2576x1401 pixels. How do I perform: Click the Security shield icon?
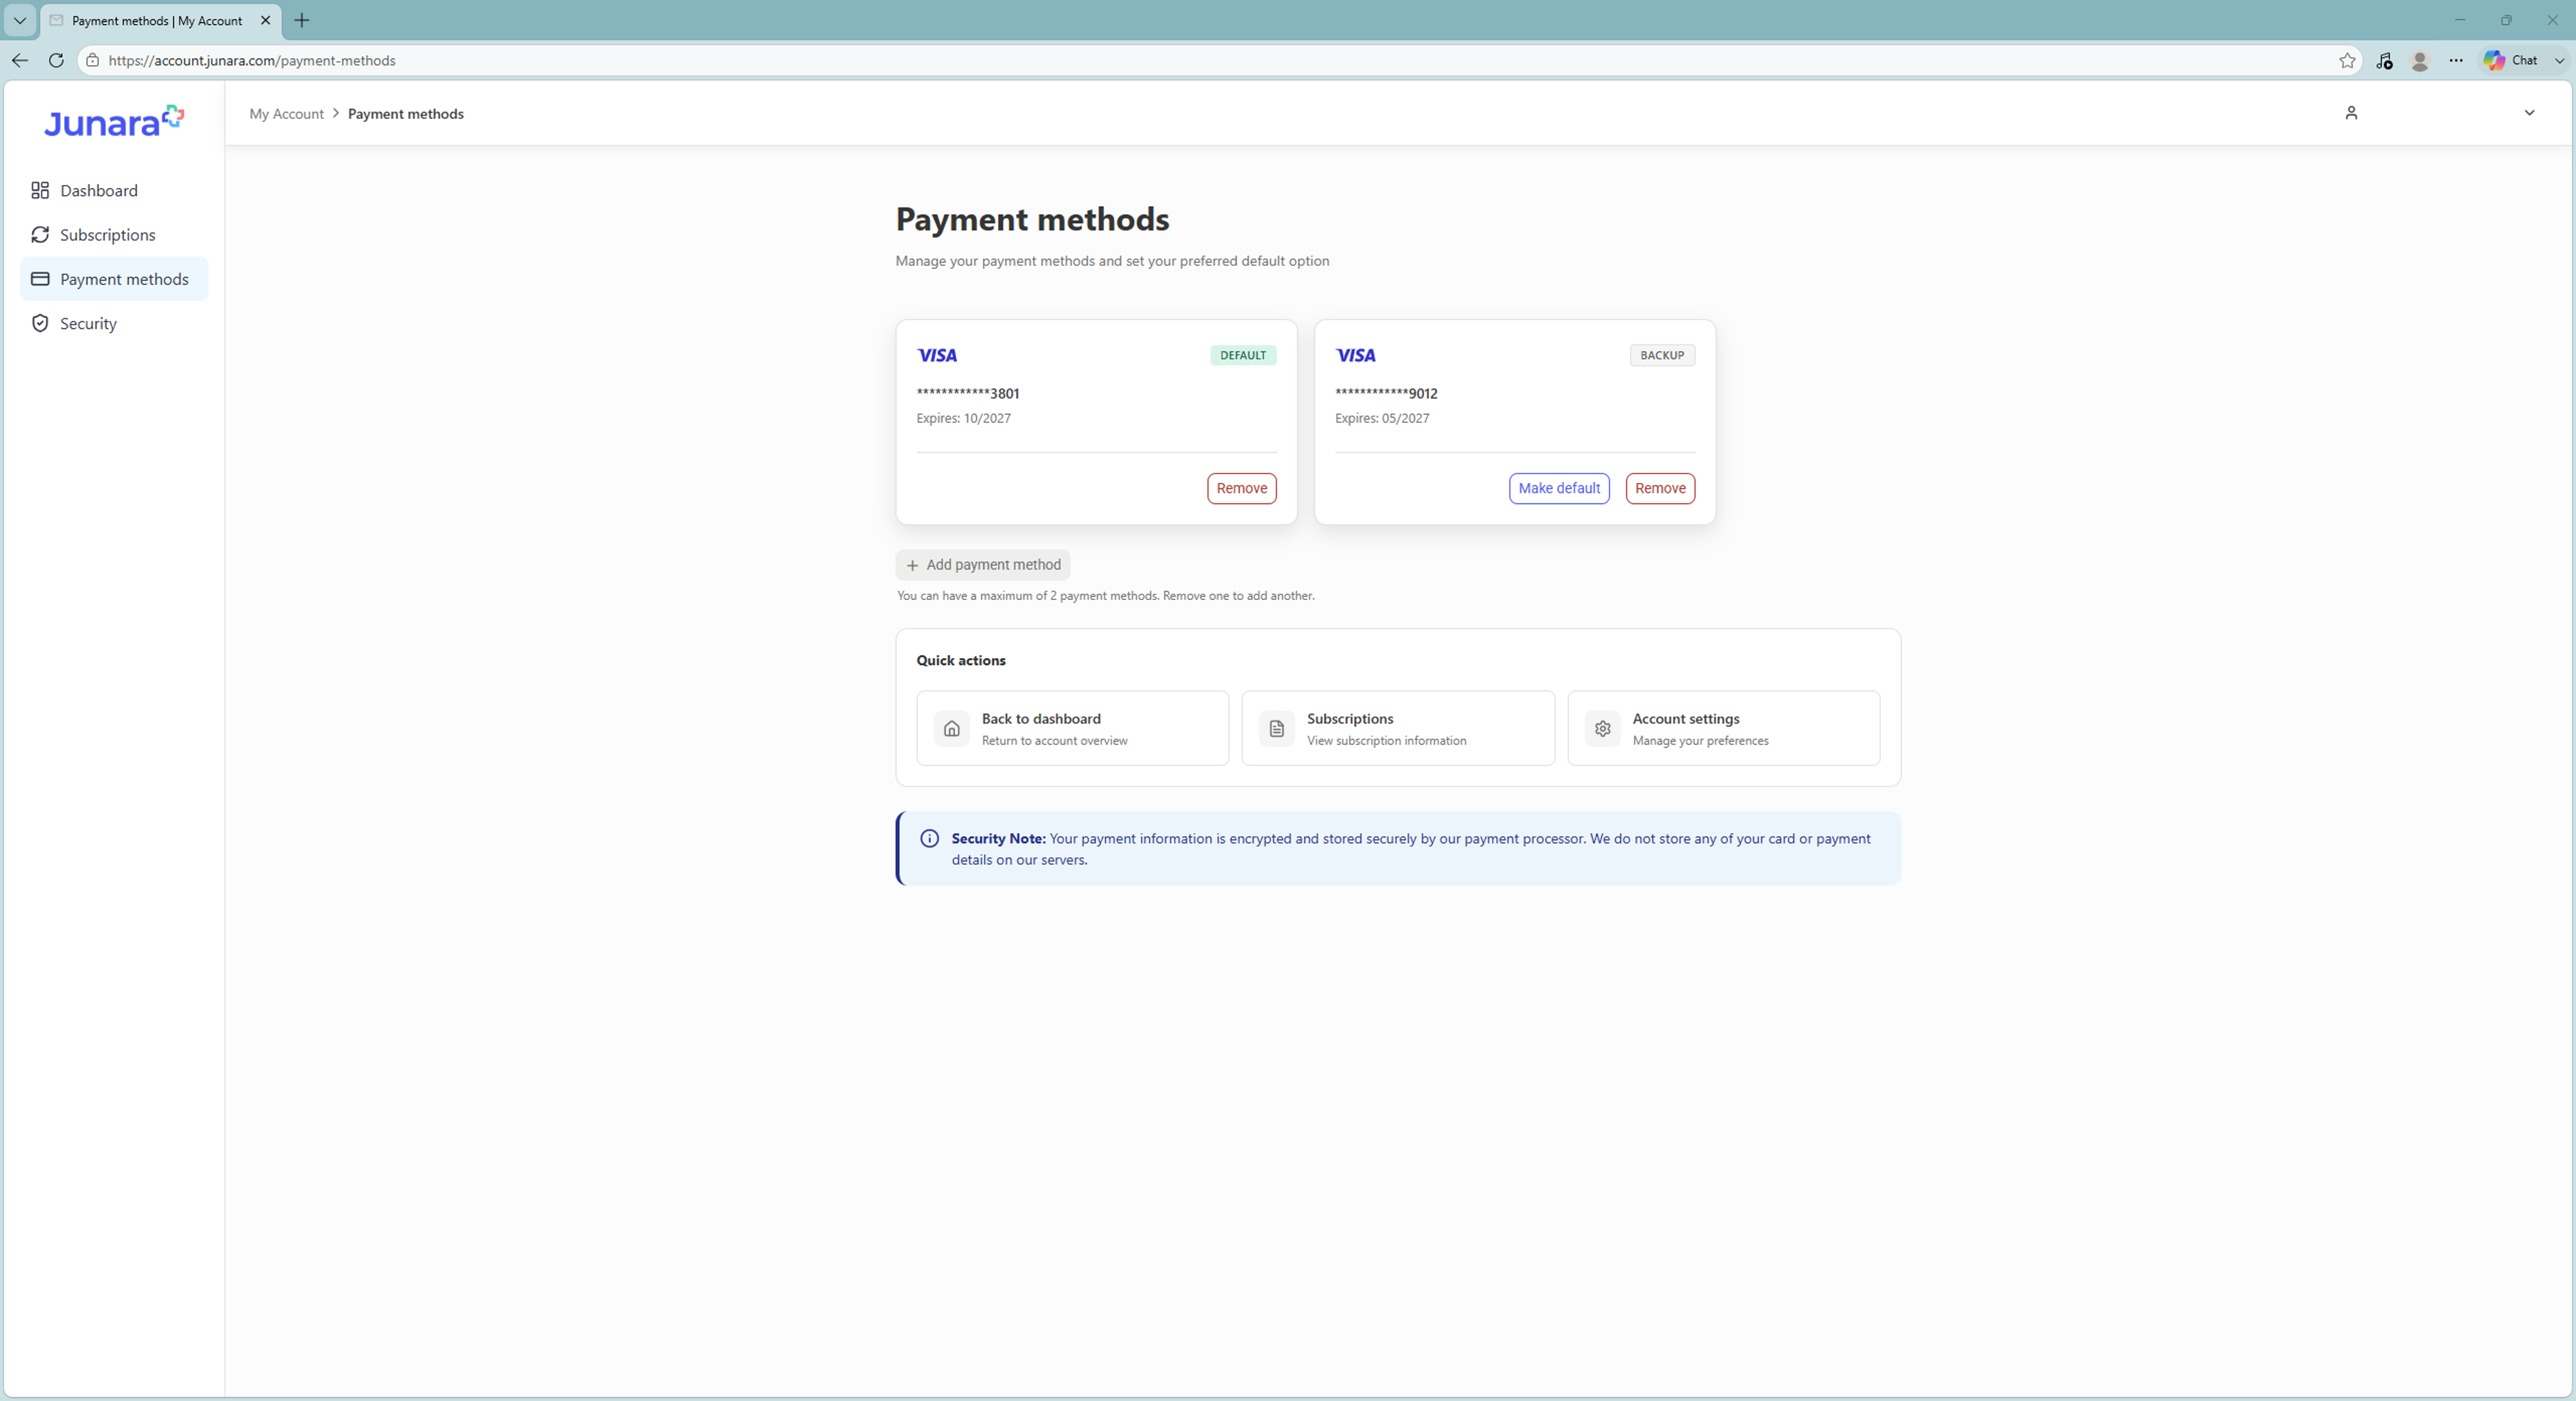tap(40, 323)
